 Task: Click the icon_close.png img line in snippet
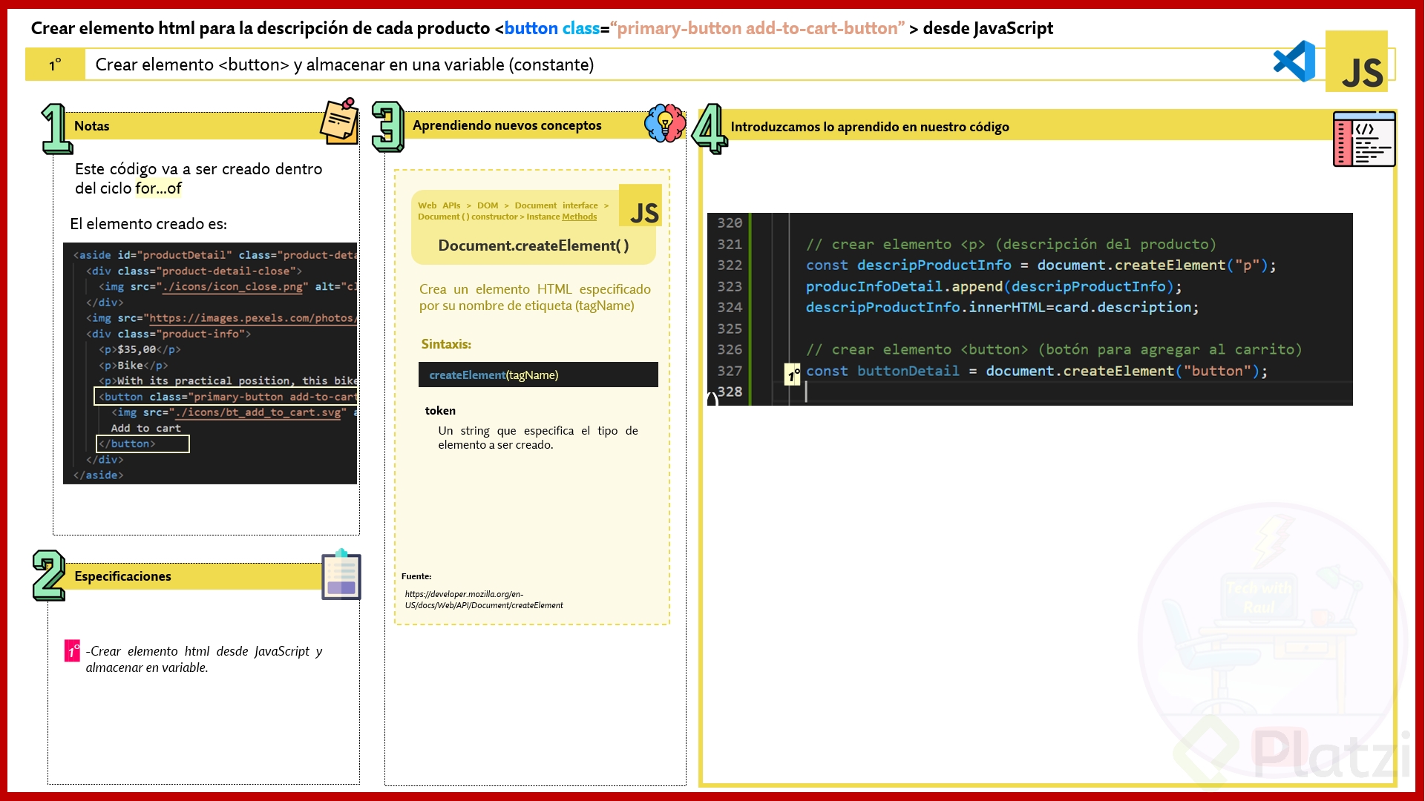coord(228,286)
